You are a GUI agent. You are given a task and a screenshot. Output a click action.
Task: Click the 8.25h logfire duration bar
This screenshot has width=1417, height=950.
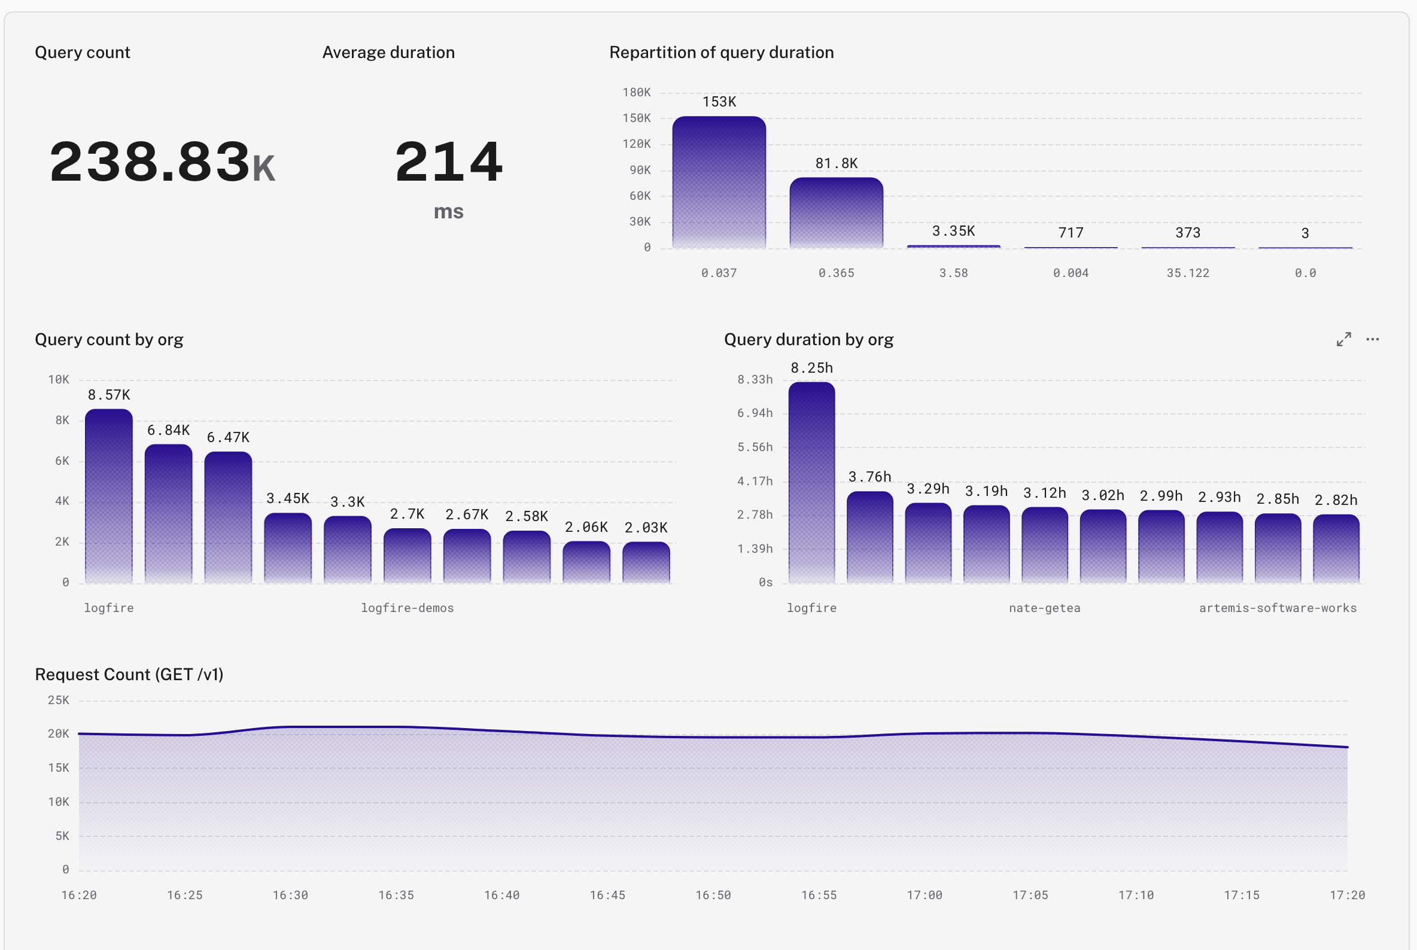[x=811, y=483]
